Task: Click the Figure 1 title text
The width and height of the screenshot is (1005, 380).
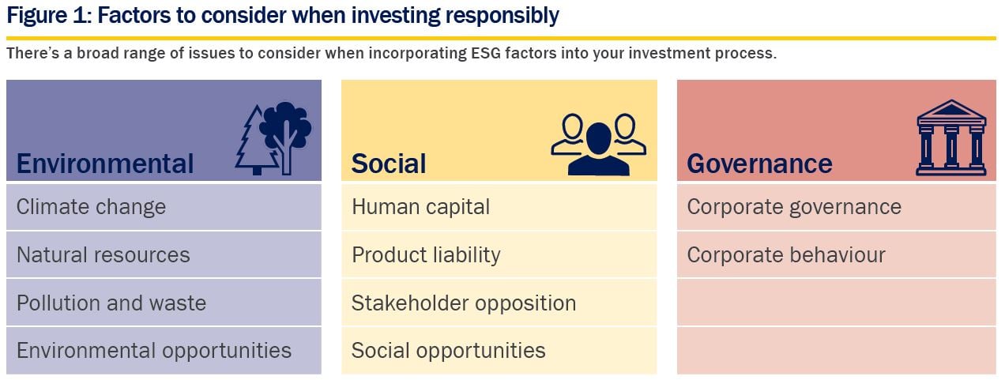Action: (x=283, y=15)
